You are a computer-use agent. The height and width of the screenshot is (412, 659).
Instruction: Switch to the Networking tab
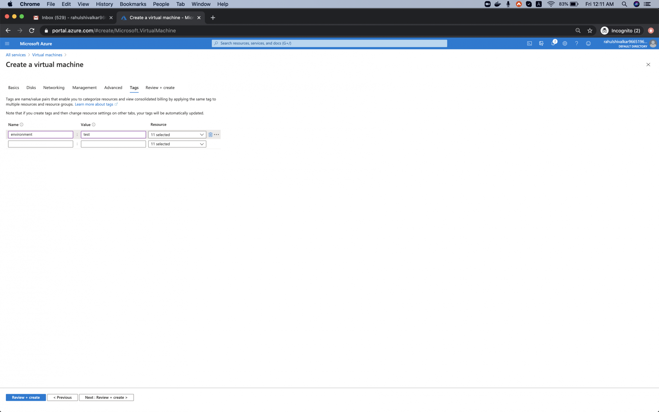click(54, 88)
